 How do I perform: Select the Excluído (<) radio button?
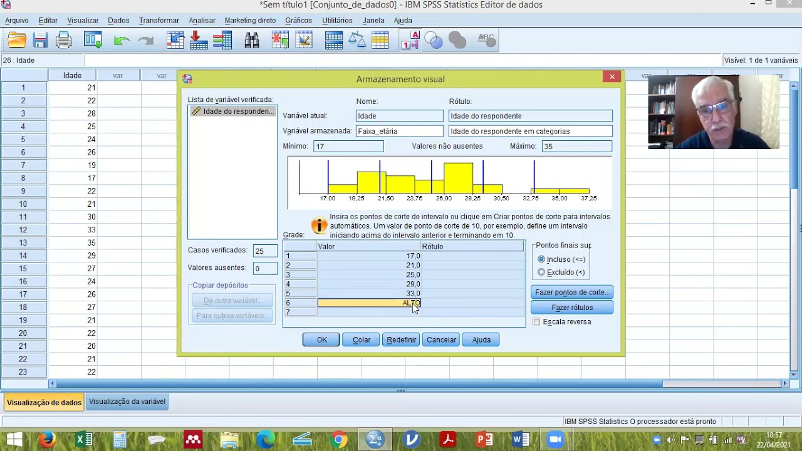[x=541, y=272]
